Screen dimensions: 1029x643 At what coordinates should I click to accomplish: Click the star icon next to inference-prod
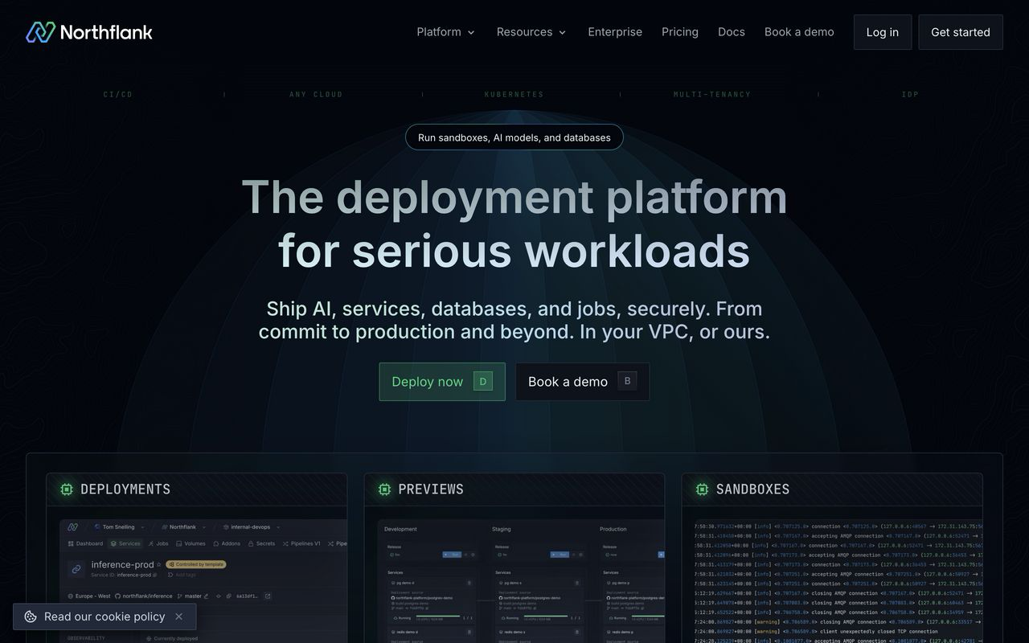pyautogui.click(x=159, y=565)
